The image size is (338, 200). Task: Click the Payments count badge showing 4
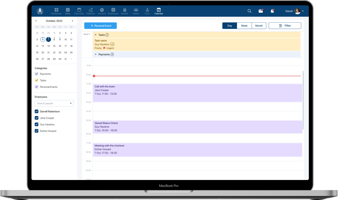(x=112, y=54)
